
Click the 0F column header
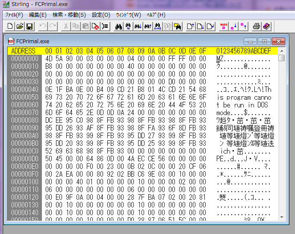point(203,51)
